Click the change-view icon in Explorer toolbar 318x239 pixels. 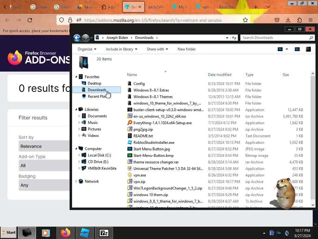(x=280, y=49)
